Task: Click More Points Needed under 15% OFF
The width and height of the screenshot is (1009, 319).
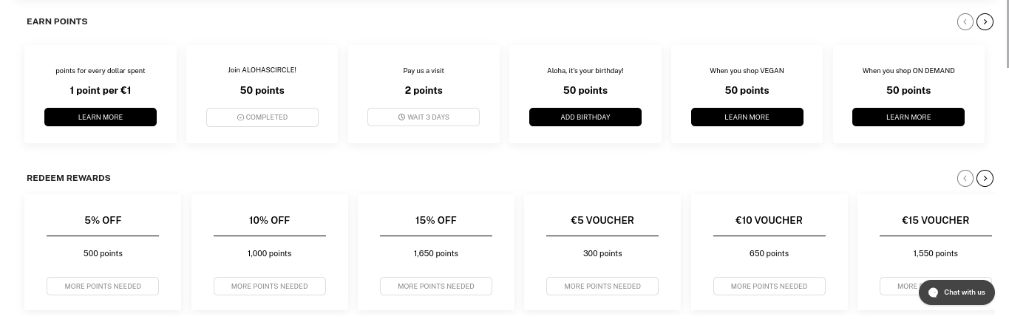Action: [436, 287]
